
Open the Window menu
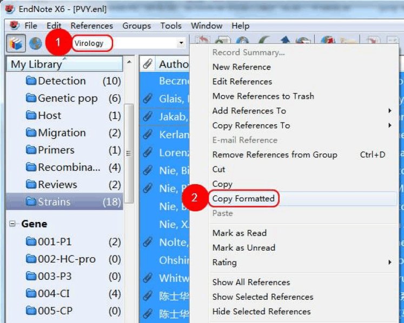point(207,26)
